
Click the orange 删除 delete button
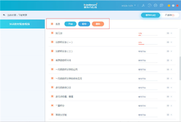pyautogui.click(x=98, y=24)
